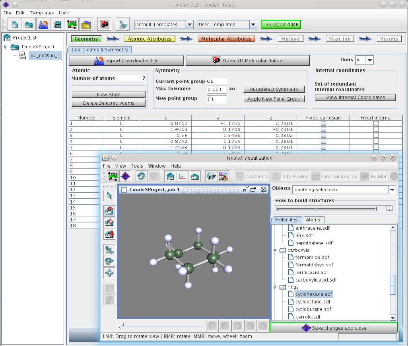Click the undo circular arrow icon in visualization window
Screen dimensions: 408x346
coord(142,176)
